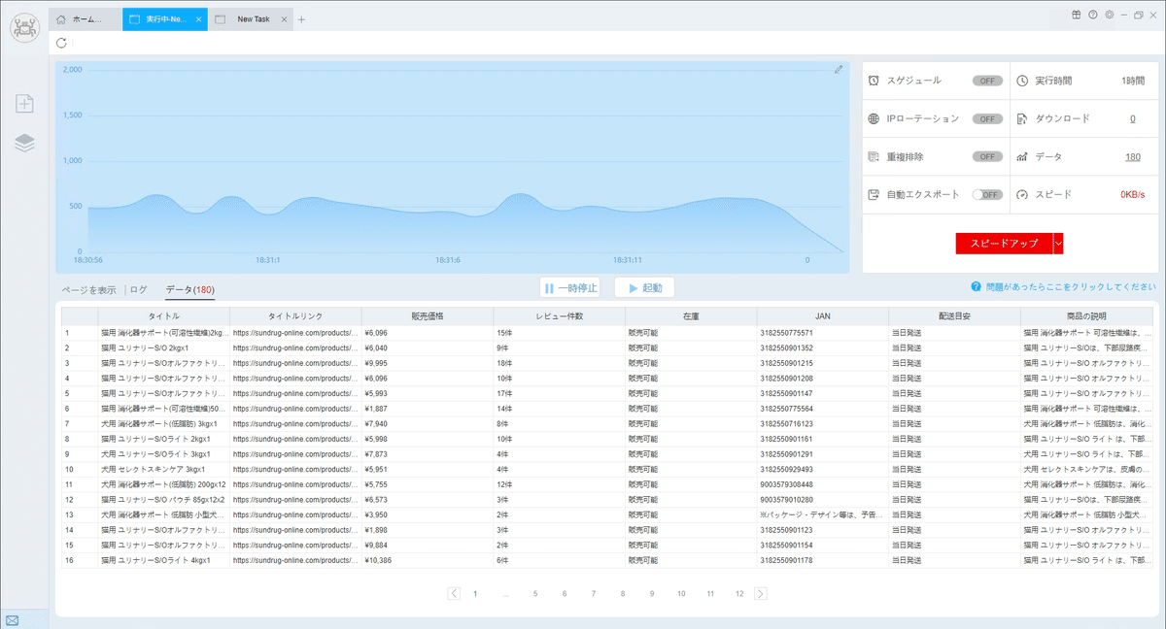Screen dimensions: 1166x629
Task: Click the データ count 180 link
Action: point(1133,156)
